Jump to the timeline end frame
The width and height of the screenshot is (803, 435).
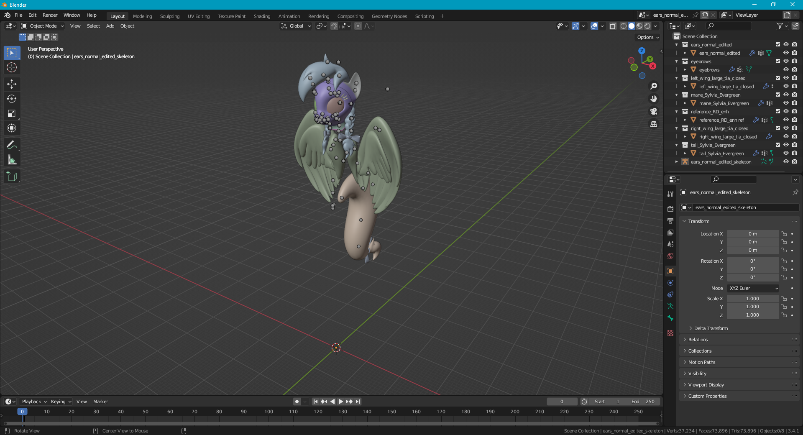coord(358,402)
